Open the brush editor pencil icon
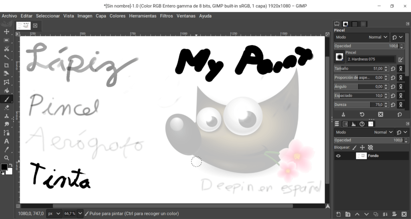The height and width of the screenshot is (219, 411). (x=400, y=59)
